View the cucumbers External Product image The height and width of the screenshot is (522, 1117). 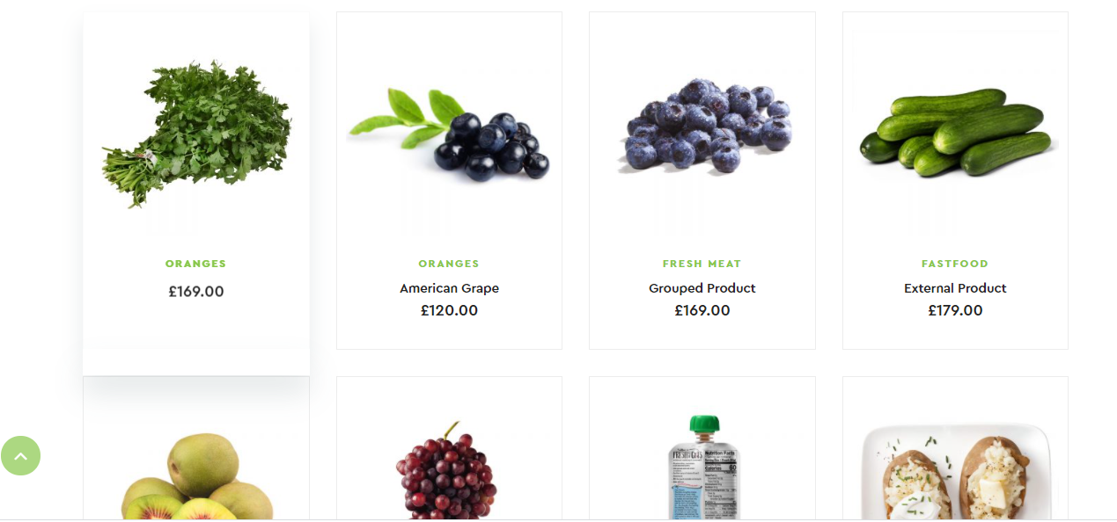pos(955,133)
